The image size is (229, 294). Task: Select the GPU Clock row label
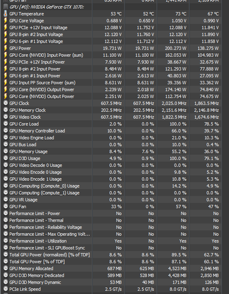tap(19, 104)
